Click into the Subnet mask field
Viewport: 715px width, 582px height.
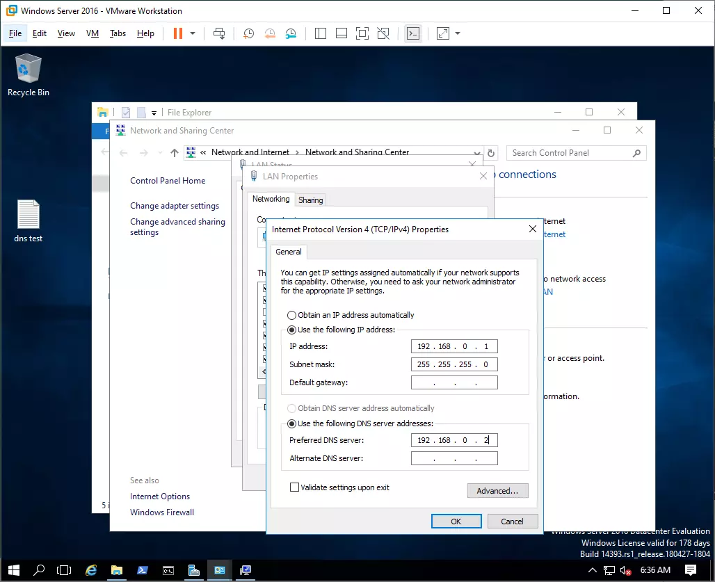coord(454,364)
